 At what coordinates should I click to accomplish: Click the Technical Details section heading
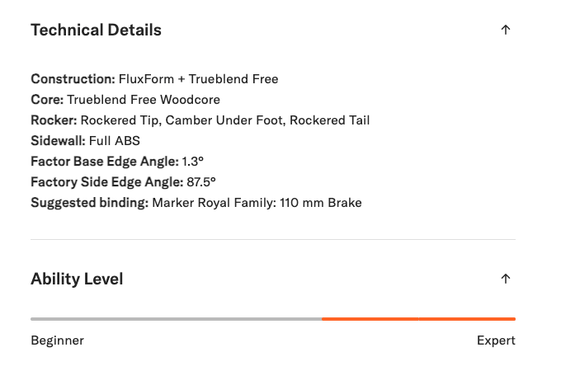coord(96,31)
